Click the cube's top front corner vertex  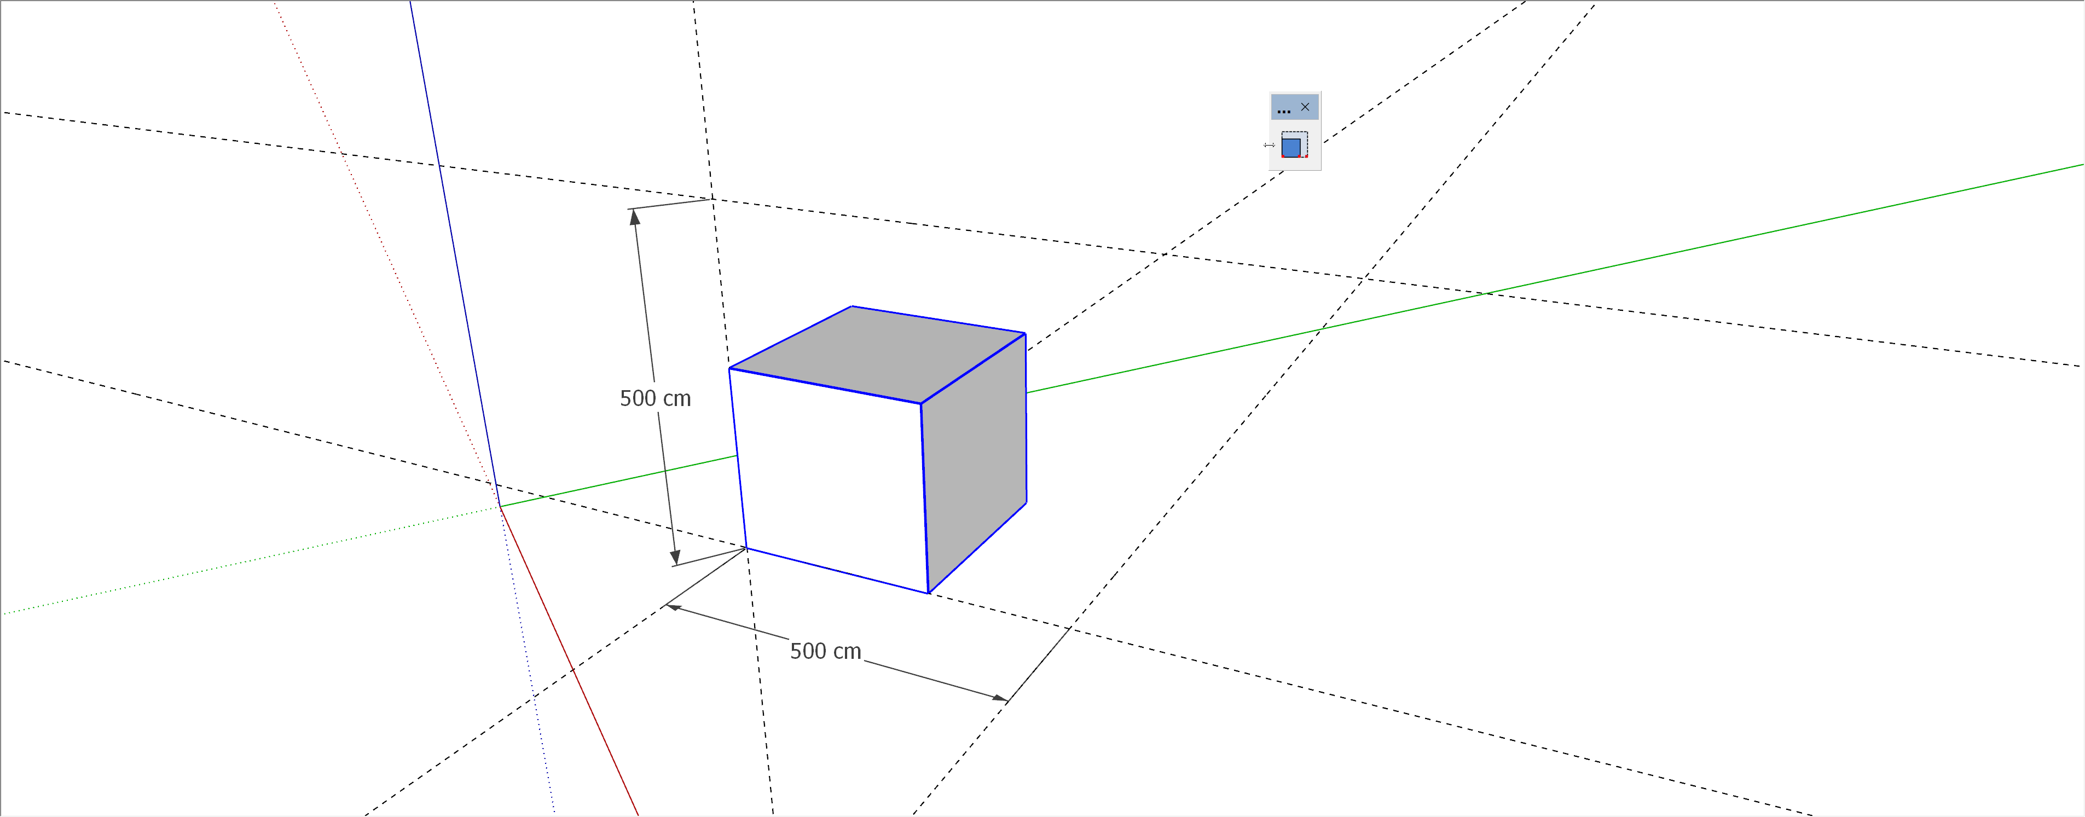[x=921, y=403]
